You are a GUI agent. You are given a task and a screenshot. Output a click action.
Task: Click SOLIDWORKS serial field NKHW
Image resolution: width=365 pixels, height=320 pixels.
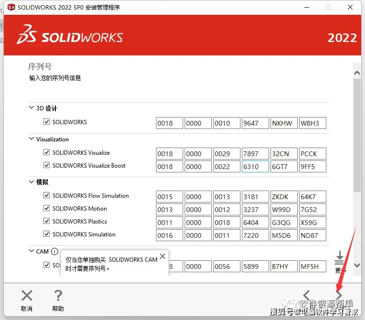[x=284, y=123]
